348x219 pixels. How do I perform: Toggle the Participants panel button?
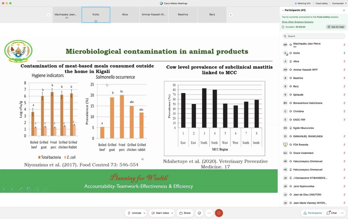pyautogui.click(x=312, y=213)
